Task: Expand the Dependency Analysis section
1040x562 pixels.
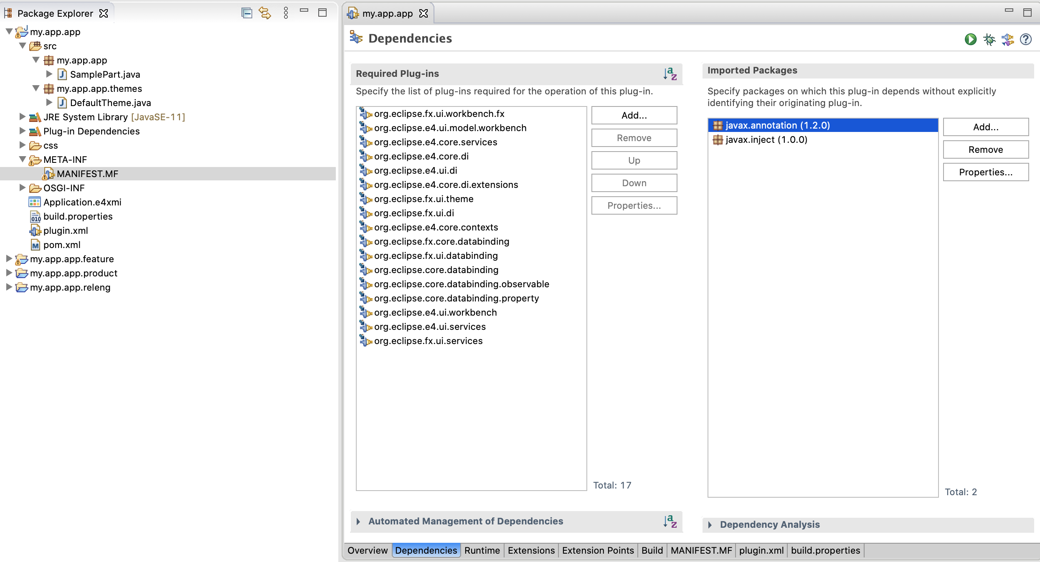Action: (x=710, y=524)
